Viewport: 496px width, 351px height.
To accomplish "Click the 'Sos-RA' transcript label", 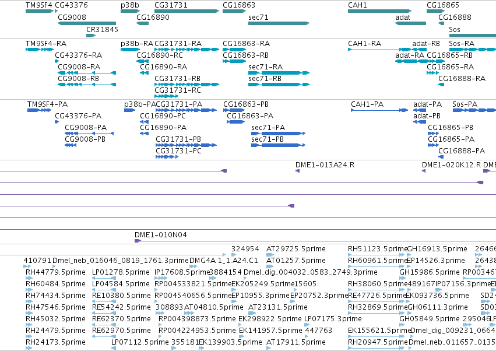I will [462, 43].
